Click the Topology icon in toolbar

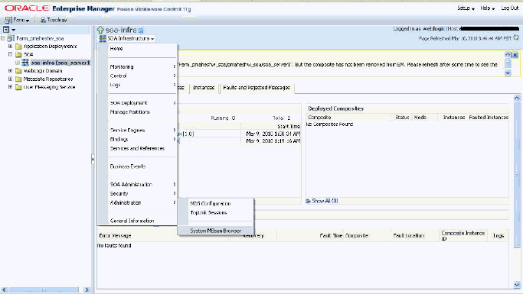coord(43,20)
